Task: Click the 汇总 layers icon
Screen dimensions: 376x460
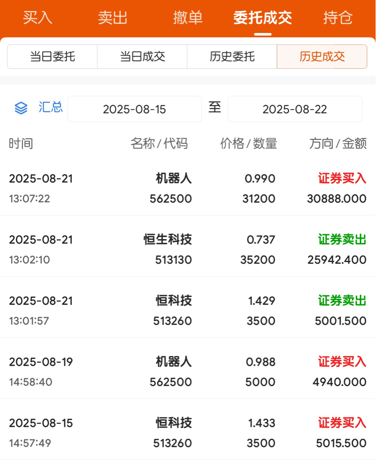Action: tap(21, 108)
